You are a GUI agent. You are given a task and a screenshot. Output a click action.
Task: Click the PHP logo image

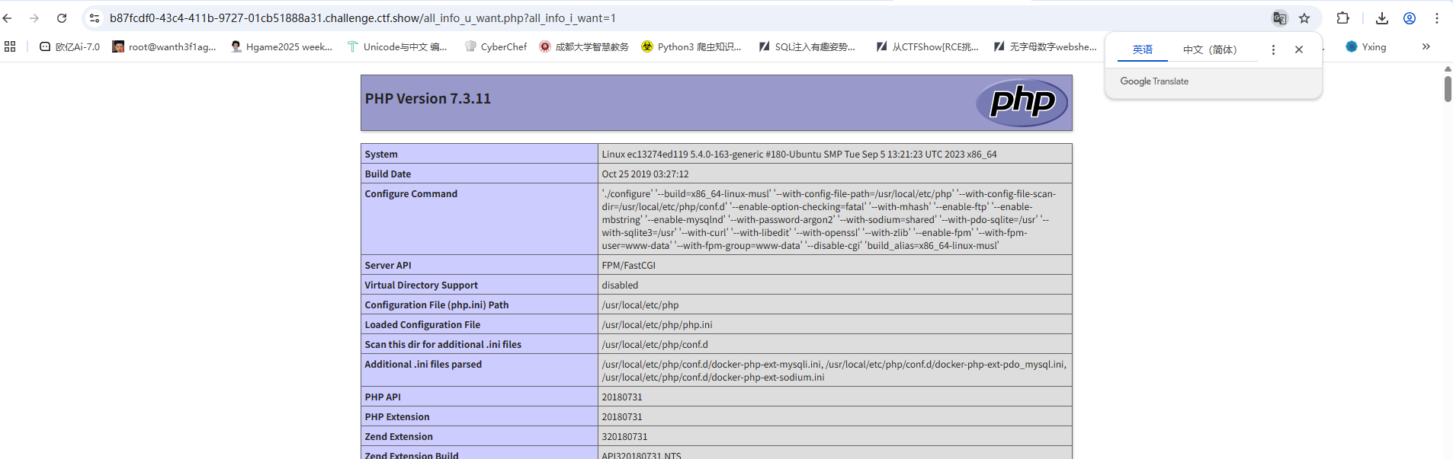point(1022,102)
